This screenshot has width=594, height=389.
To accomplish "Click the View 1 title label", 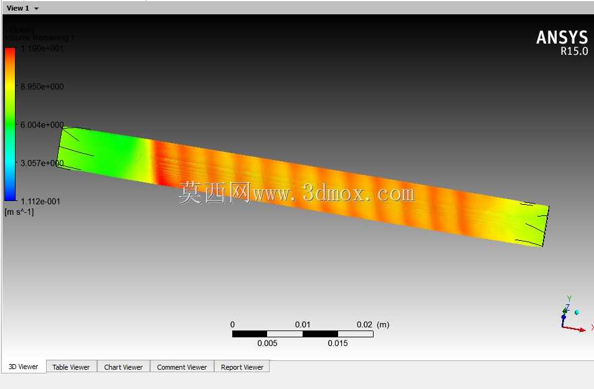I will 18,8.
